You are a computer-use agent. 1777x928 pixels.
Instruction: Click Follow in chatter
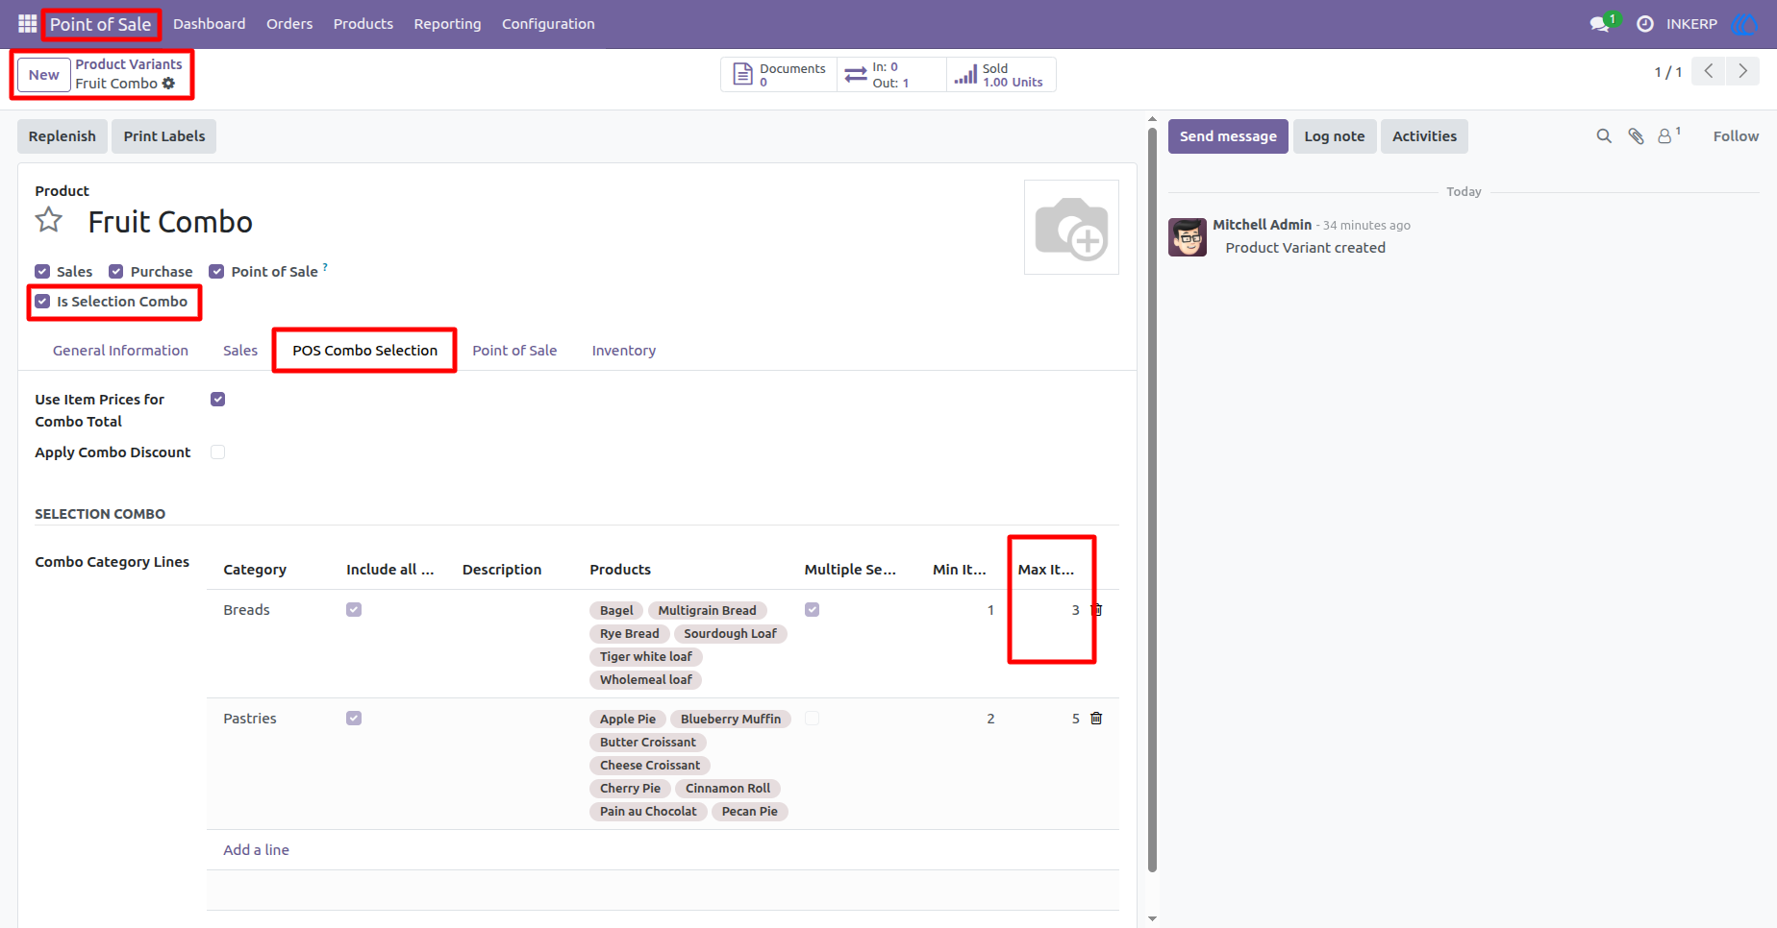(1736, 136)
